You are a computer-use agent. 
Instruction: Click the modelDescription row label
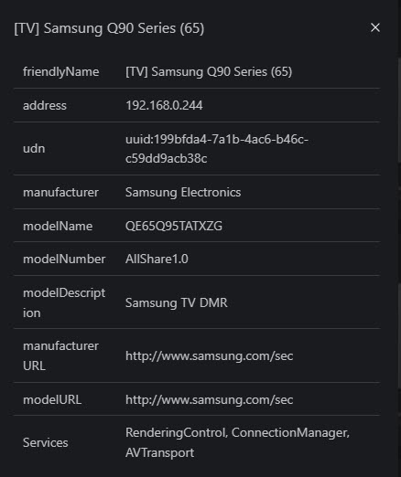(64, 302)
